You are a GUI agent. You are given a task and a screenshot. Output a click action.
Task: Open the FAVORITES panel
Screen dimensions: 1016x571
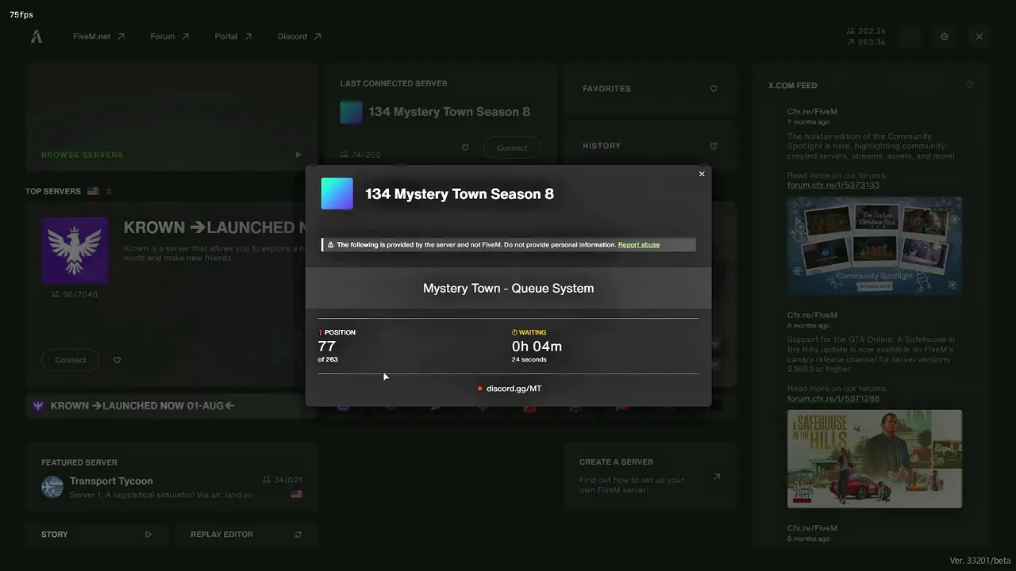(x=649, y=89)
